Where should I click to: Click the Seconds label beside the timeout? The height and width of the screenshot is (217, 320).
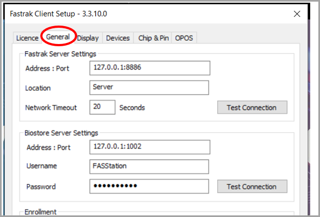click(132, 108)
